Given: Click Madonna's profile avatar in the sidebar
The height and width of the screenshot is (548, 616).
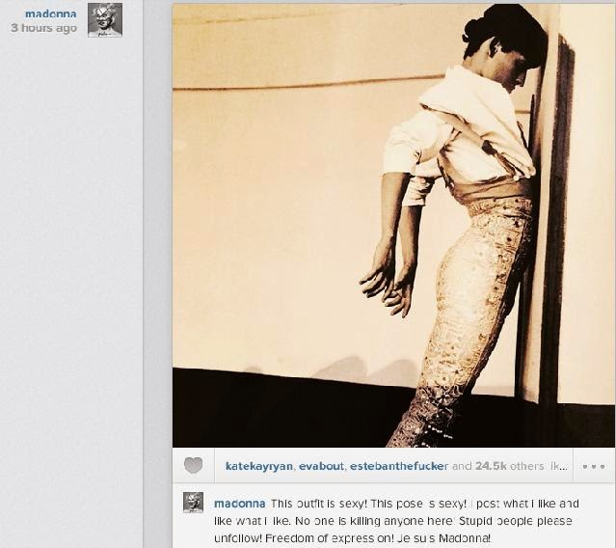Looking at the screenshot, I should (x=105, y=20).
